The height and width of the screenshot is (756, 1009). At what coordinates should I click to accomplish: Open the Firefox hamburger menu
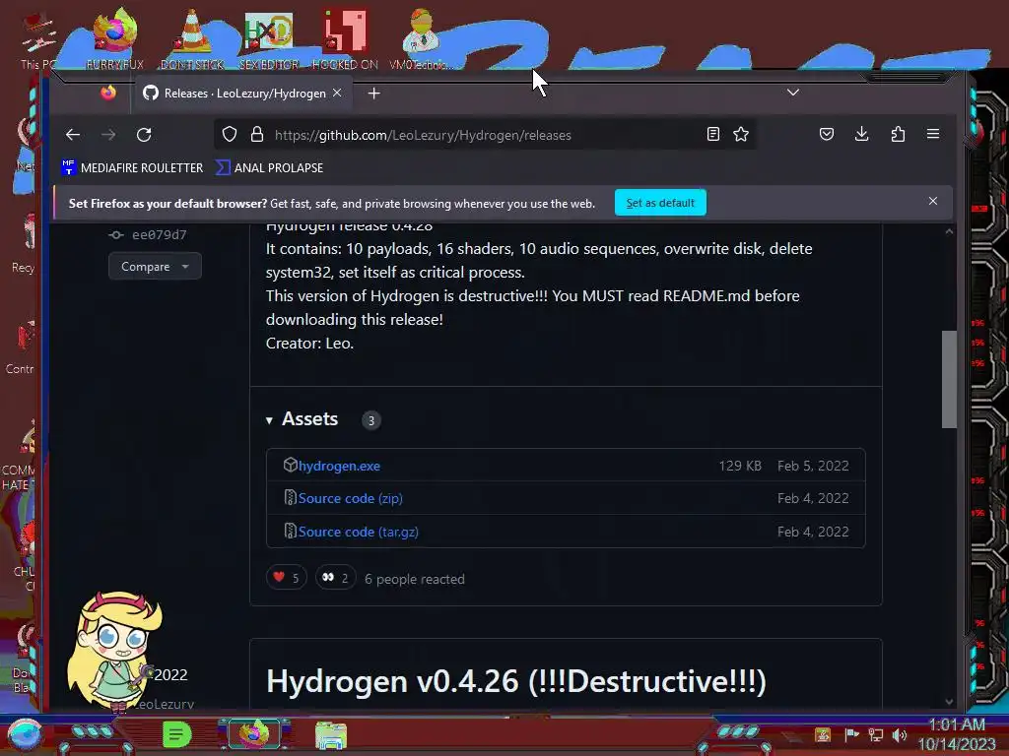pyautogui.click(x=933, y=134)
